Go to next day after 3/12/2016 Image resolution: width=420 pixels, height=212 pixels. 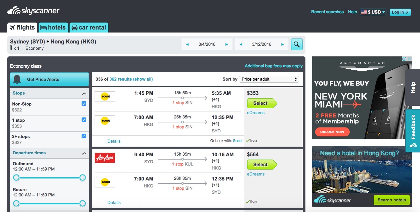[282, 44]
